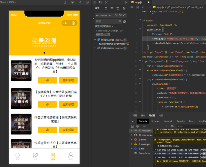Expand the 6 warnings group
The image size is (206, 167).
pyautogui.click(x=132, y=144)
